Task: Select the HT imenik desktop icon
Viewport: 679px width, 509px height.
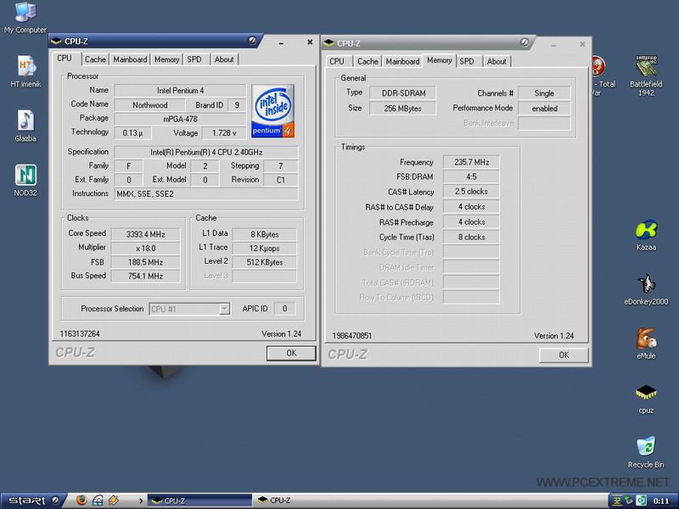Action: point(25,66)
